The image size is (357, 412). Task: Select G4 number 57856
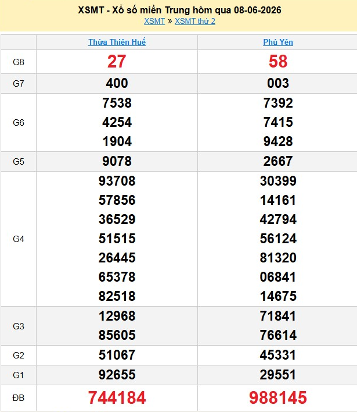coord(117,200)
